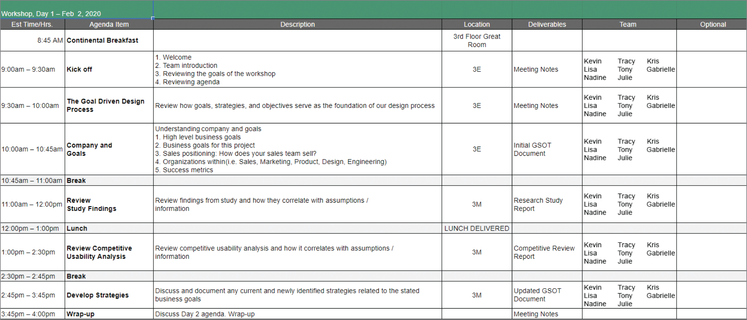
Task: Click the fill handle on the selected title cell
Action: click(x=153, y=18)
